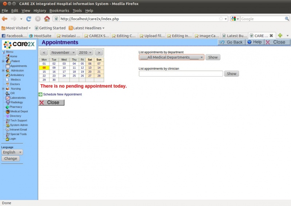Expand the Nursing tree node
This screenshot has height=206, width=291.
click(3, 89)
